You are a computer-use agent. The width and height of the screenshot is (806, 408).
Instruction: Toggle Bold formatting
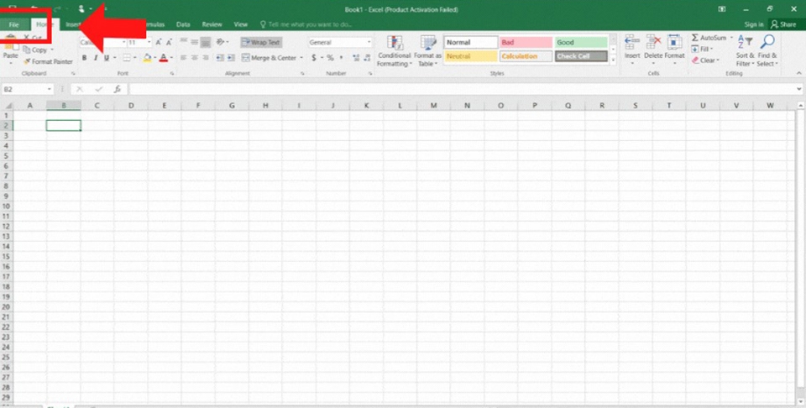coord(84,58)
